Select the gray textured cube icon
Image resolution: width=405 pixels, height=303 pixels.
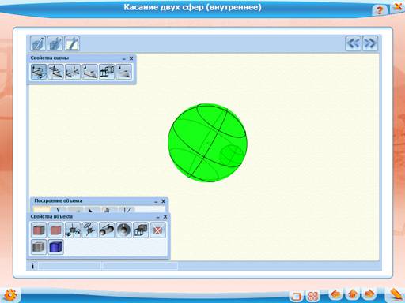coord(39,247)
